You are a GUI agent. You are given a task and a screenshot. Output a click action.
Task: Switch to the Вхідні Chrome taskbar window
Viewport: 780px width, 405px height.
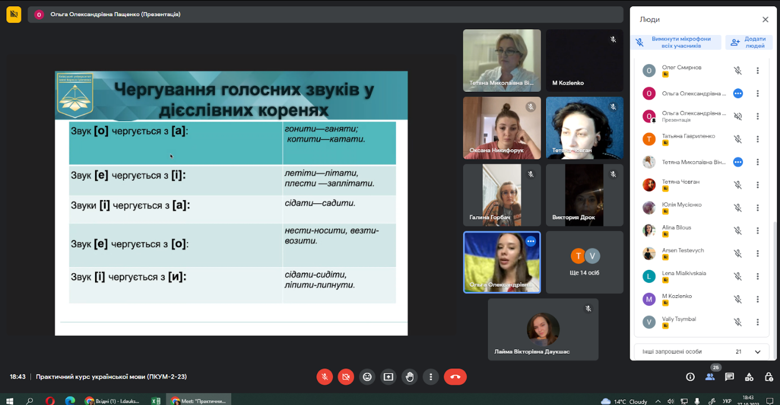(113, 401)
